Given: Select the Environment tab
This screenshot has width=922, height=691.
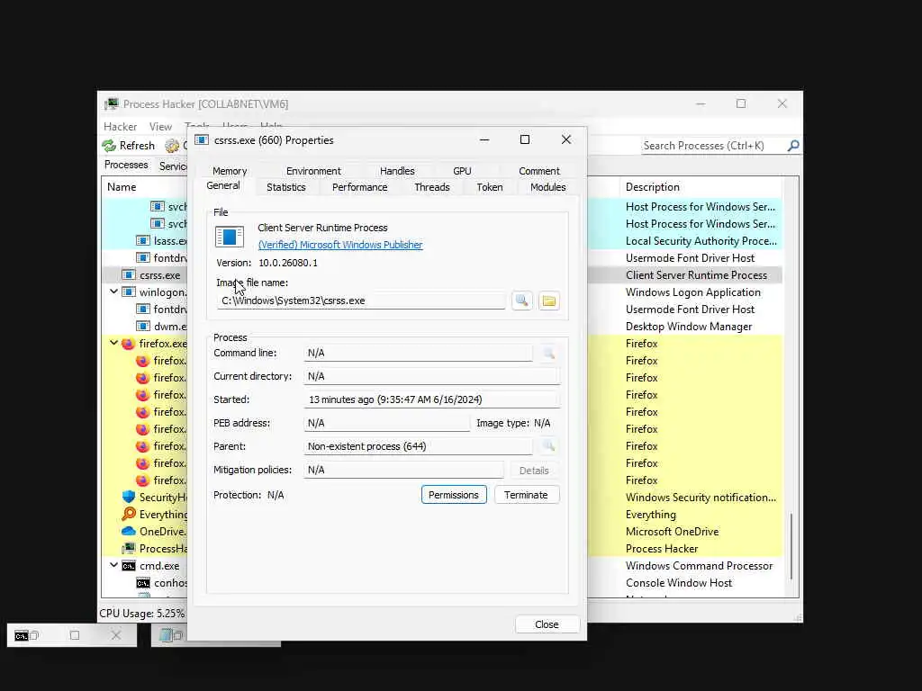Looking at the screenshot, I should pos(313,170).
